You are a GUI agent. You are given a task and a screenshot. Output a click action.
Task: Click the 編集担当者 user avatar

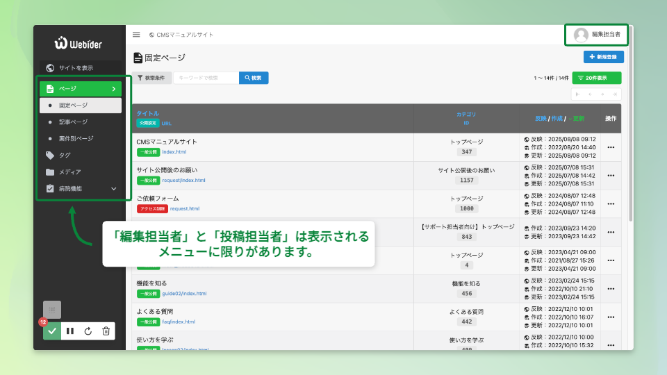pyautogui.click(x=581, y=35)
